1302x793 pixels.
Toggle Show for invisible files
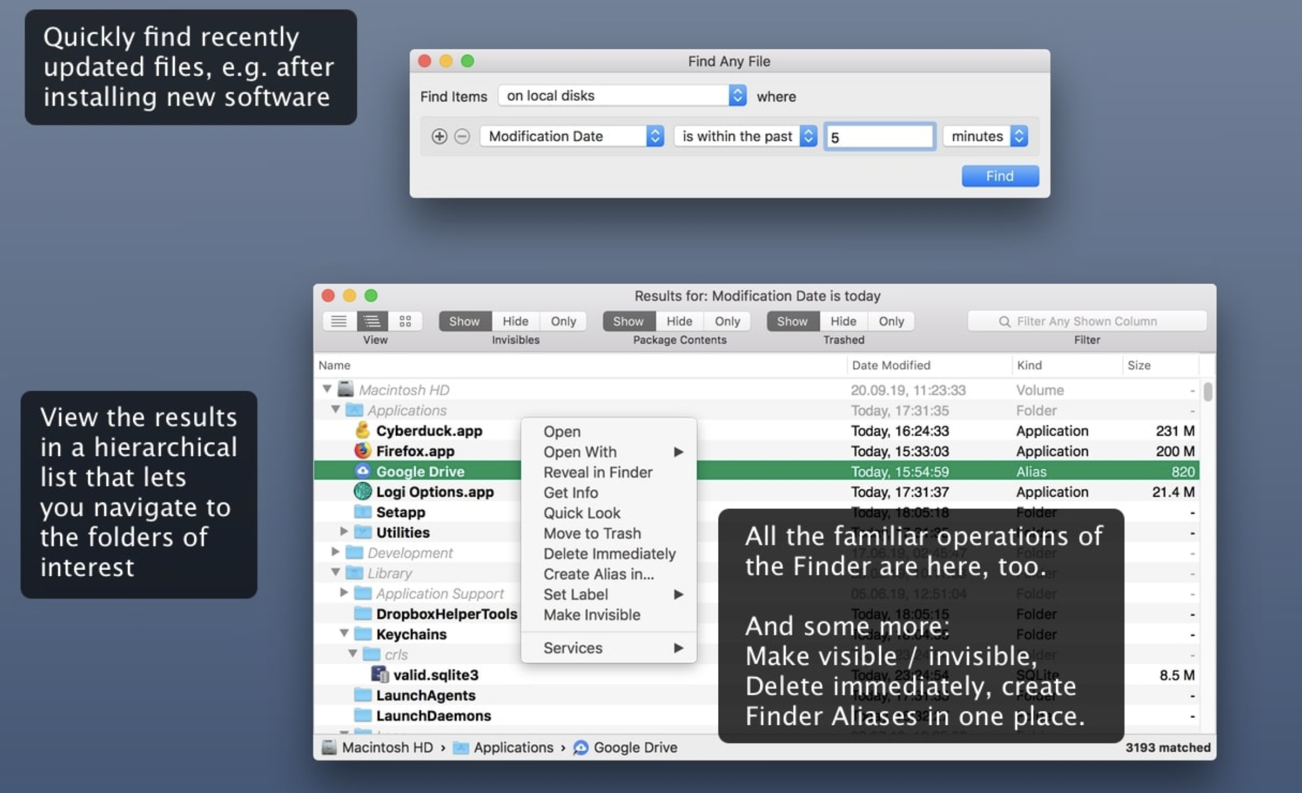coord(464,321)
